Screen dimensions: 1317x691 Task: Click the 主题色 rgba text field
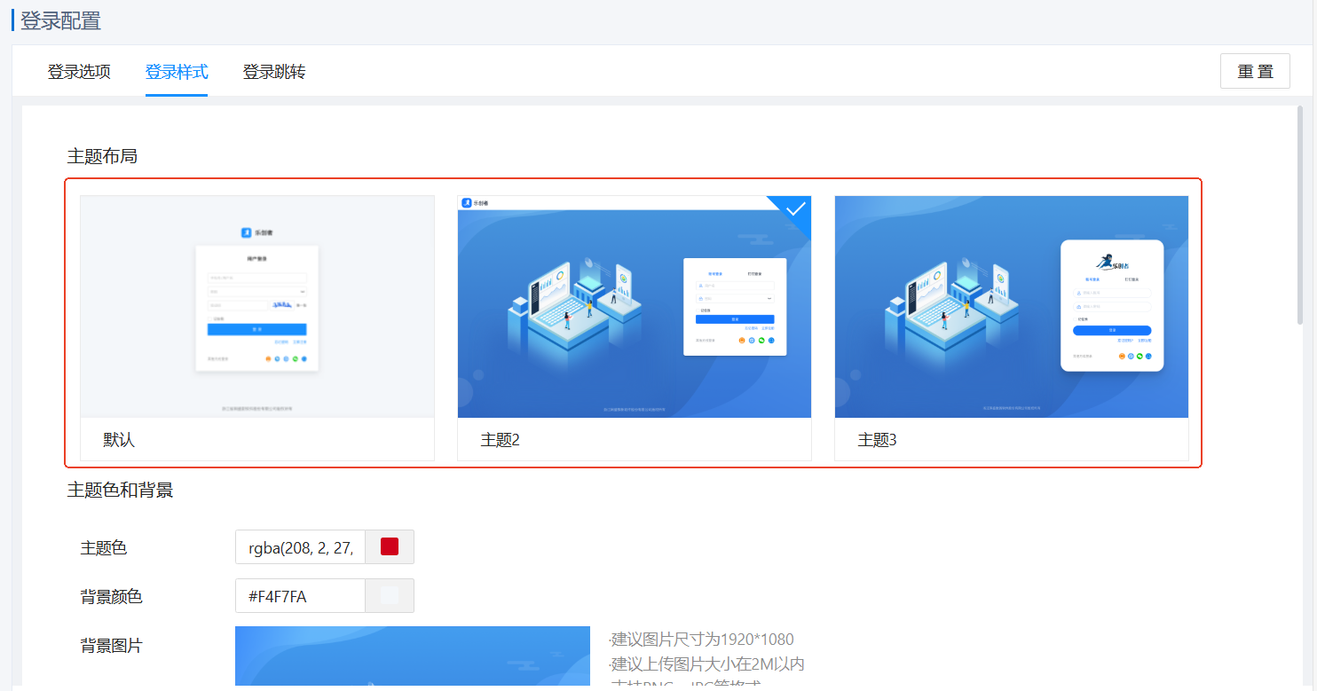pos(300,547)
